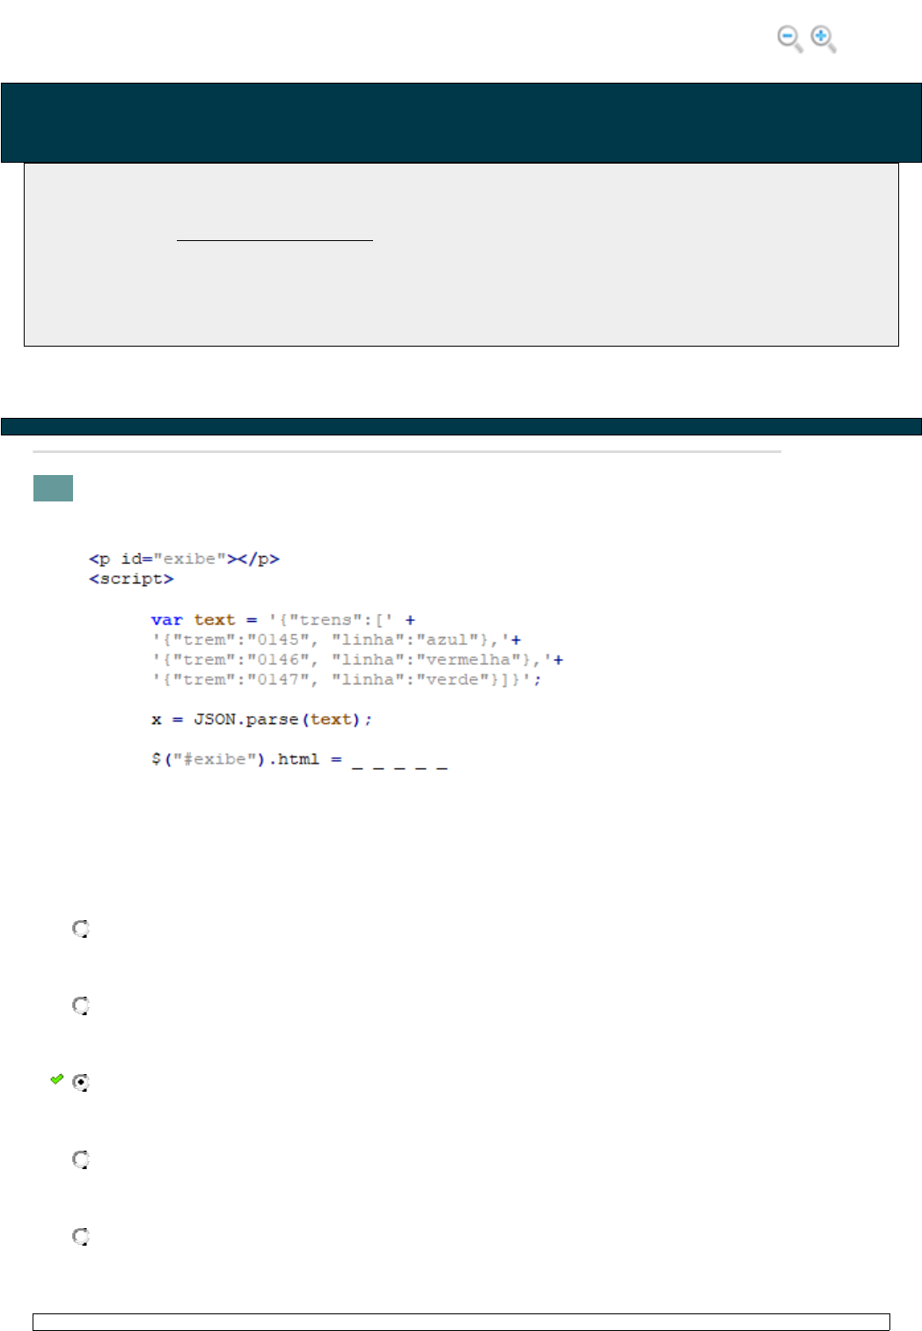922x1331 pixels.
Task: Click the thin dark bar above the question
Action: 461,427
